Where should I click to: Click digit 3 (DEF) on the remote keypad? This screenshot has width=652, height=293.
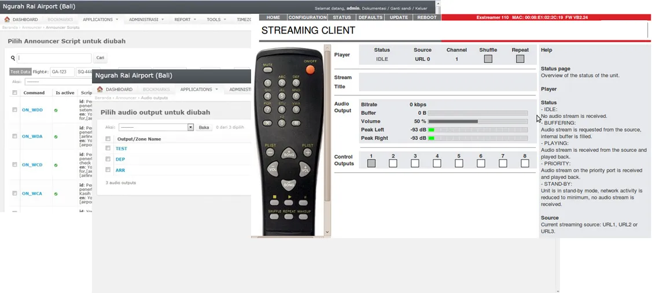pyautogui.click(x=296, y=83)
